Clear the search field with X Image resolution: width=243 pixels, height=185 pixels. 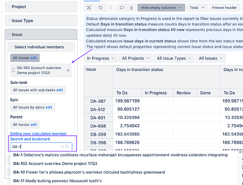(62, 147)
